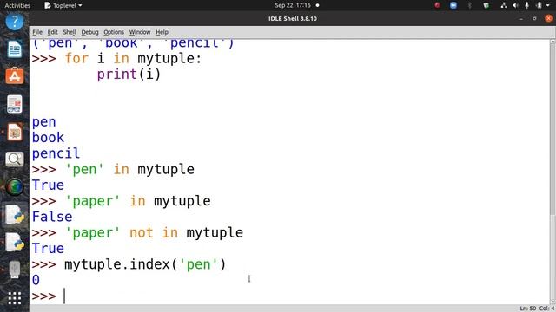Click the Bluetooth tray icon
The width and height of the screenshot is (556, 312).
pos(470,5)
